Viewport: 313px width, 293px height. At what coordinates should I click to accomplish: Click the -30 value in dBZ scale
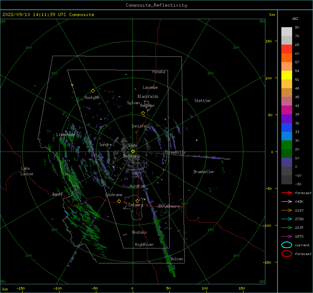click(298, 184)
